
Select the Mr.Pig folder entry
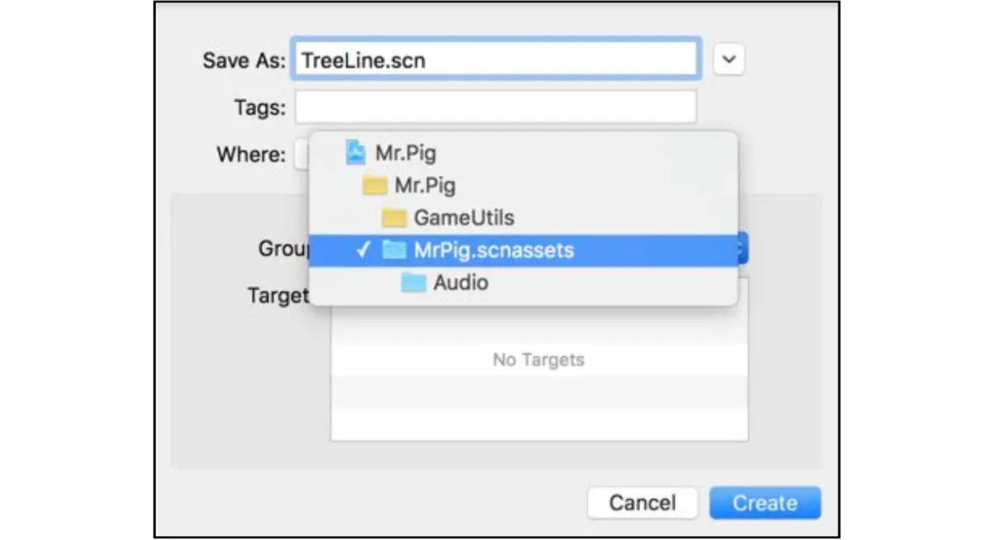pyautogui.click(x=425, y=185)
